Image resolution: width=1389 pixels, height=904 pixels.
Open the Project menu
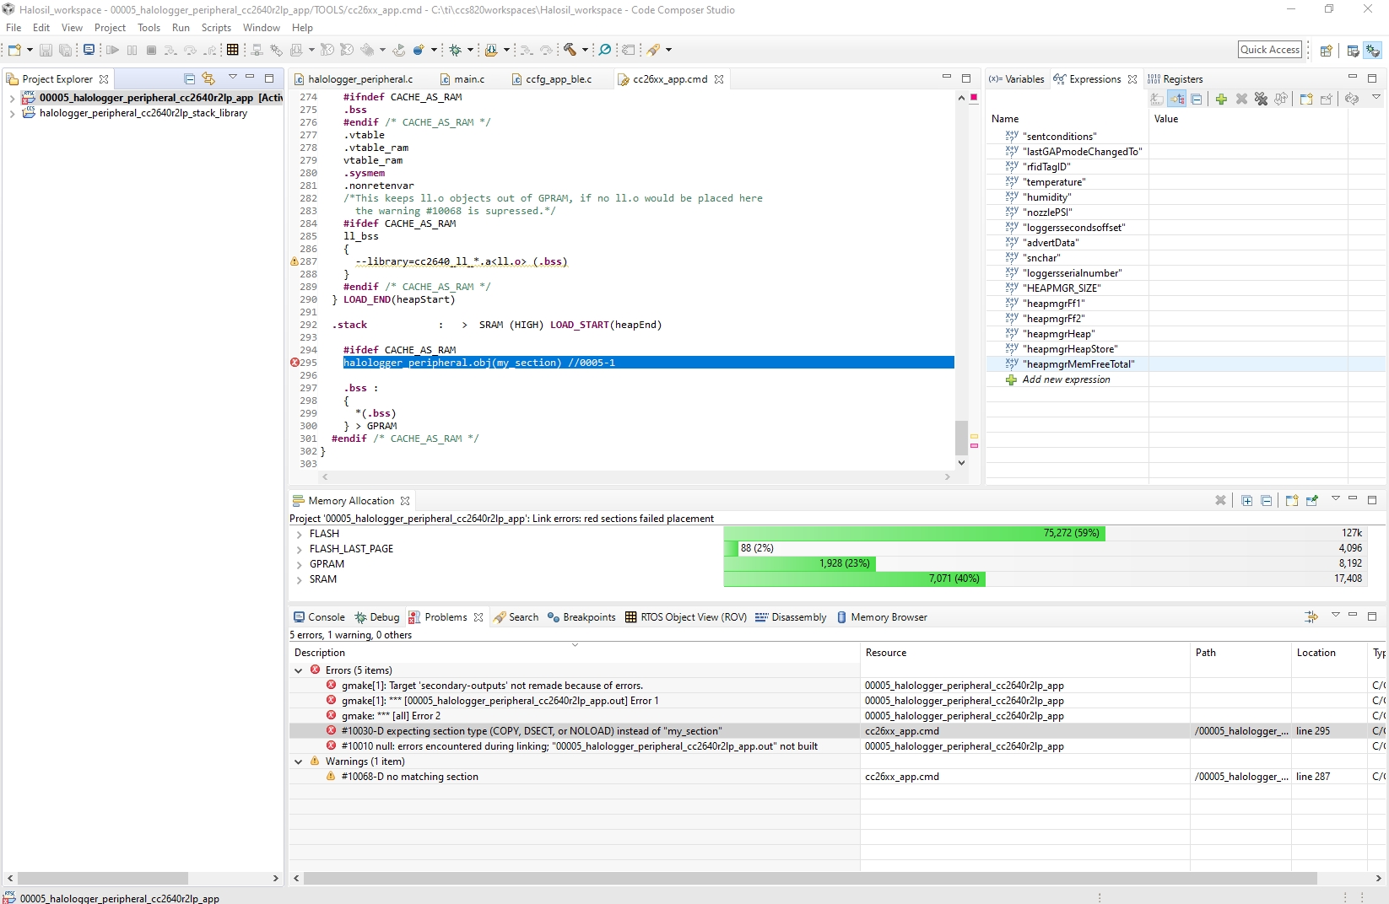coord(110,28)
